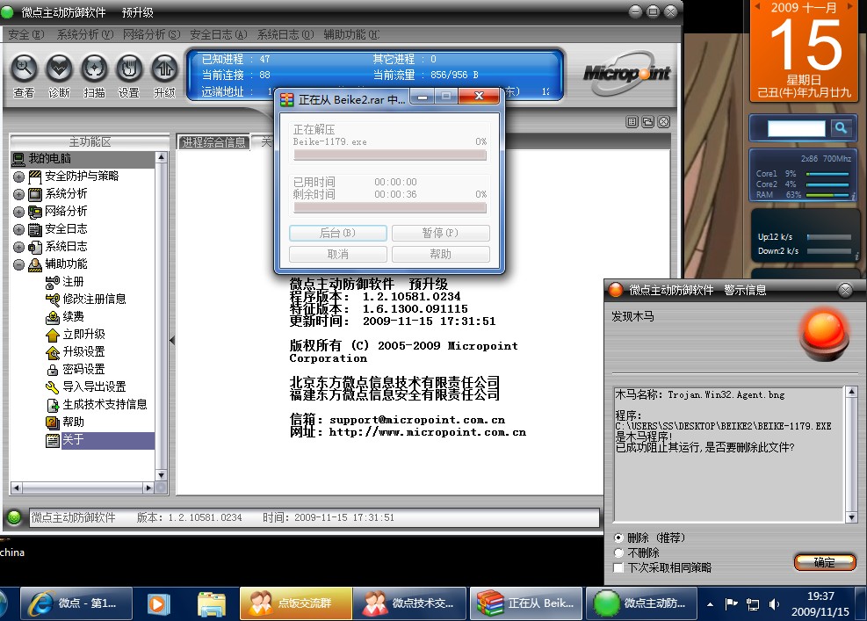Viewport: 867px width, 621px height.
Task: Open the 系统分析(V) menu
Action: [85, 35]
